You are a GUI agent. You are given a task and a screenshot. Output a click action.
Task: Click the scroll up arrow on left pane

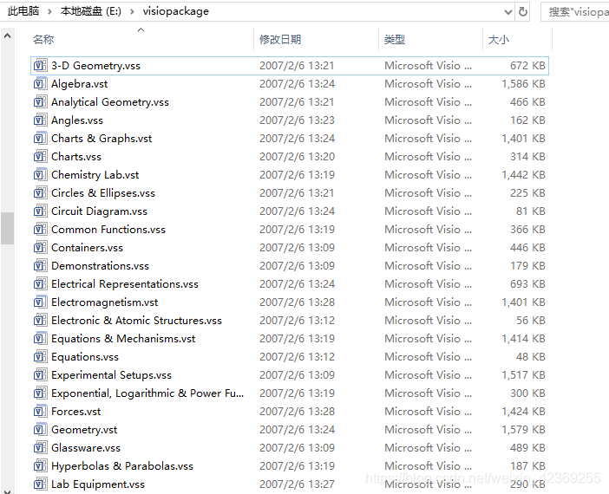pos(7,36)
